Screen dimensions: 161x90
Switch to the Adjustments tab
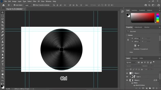point(138,27)
